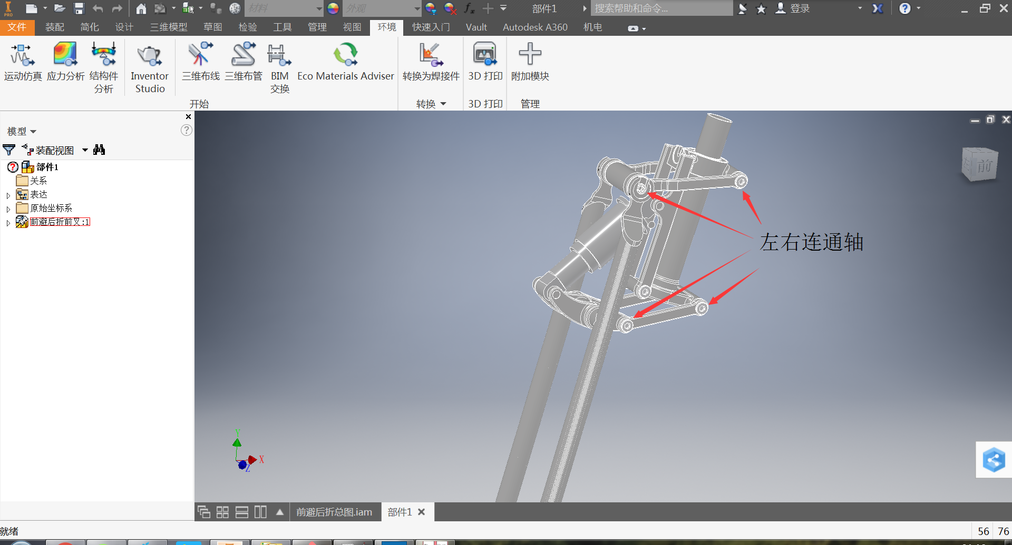Undo the last action
This screenshot has width=1012, height=545.
pyautogui.click(x=98, y=8)
